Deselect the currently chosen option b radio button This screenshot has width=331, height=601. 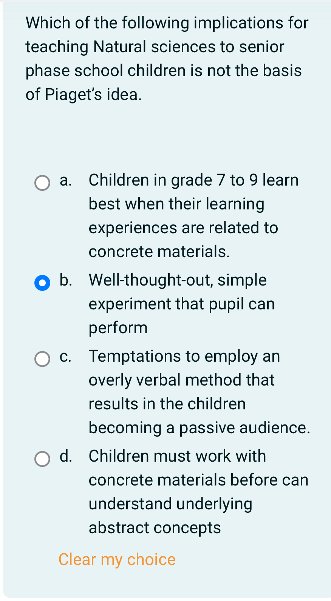(42, 283)
